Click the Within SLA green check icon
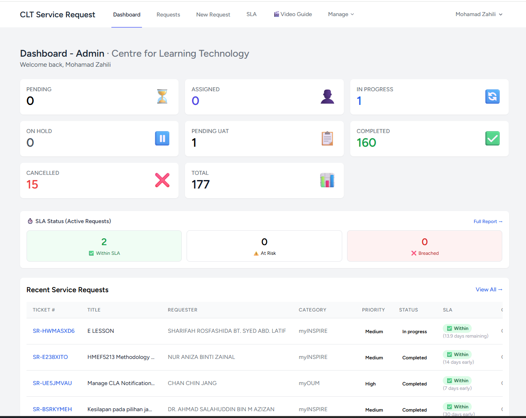This screenshot has height=418, width=526. 91,253
